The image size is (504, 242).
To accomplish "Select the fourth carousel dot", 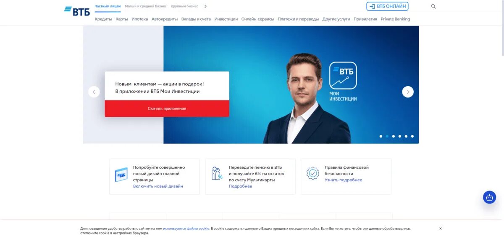I will 400,136.
